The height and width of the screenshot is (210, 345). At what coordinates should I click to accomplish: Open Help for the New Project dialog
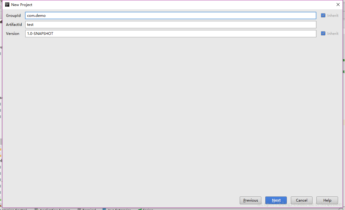click(327, 200)
